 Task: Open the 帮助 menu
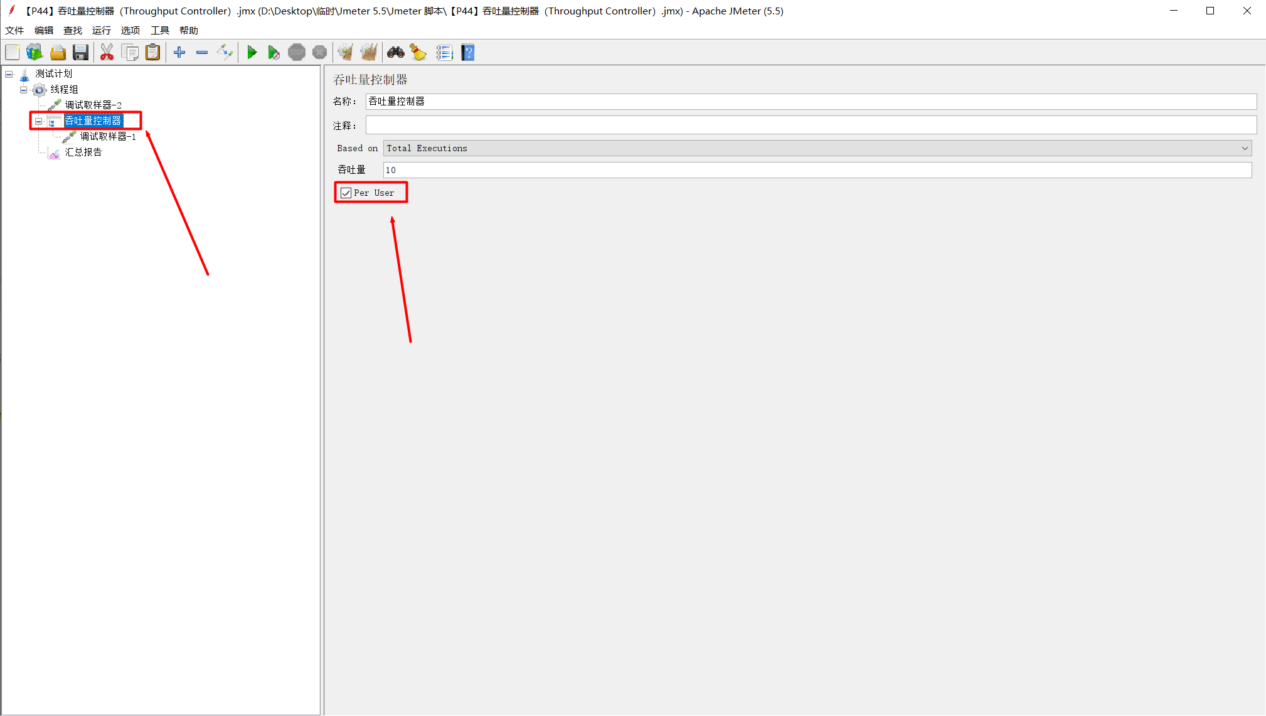[x=189, y=31]
